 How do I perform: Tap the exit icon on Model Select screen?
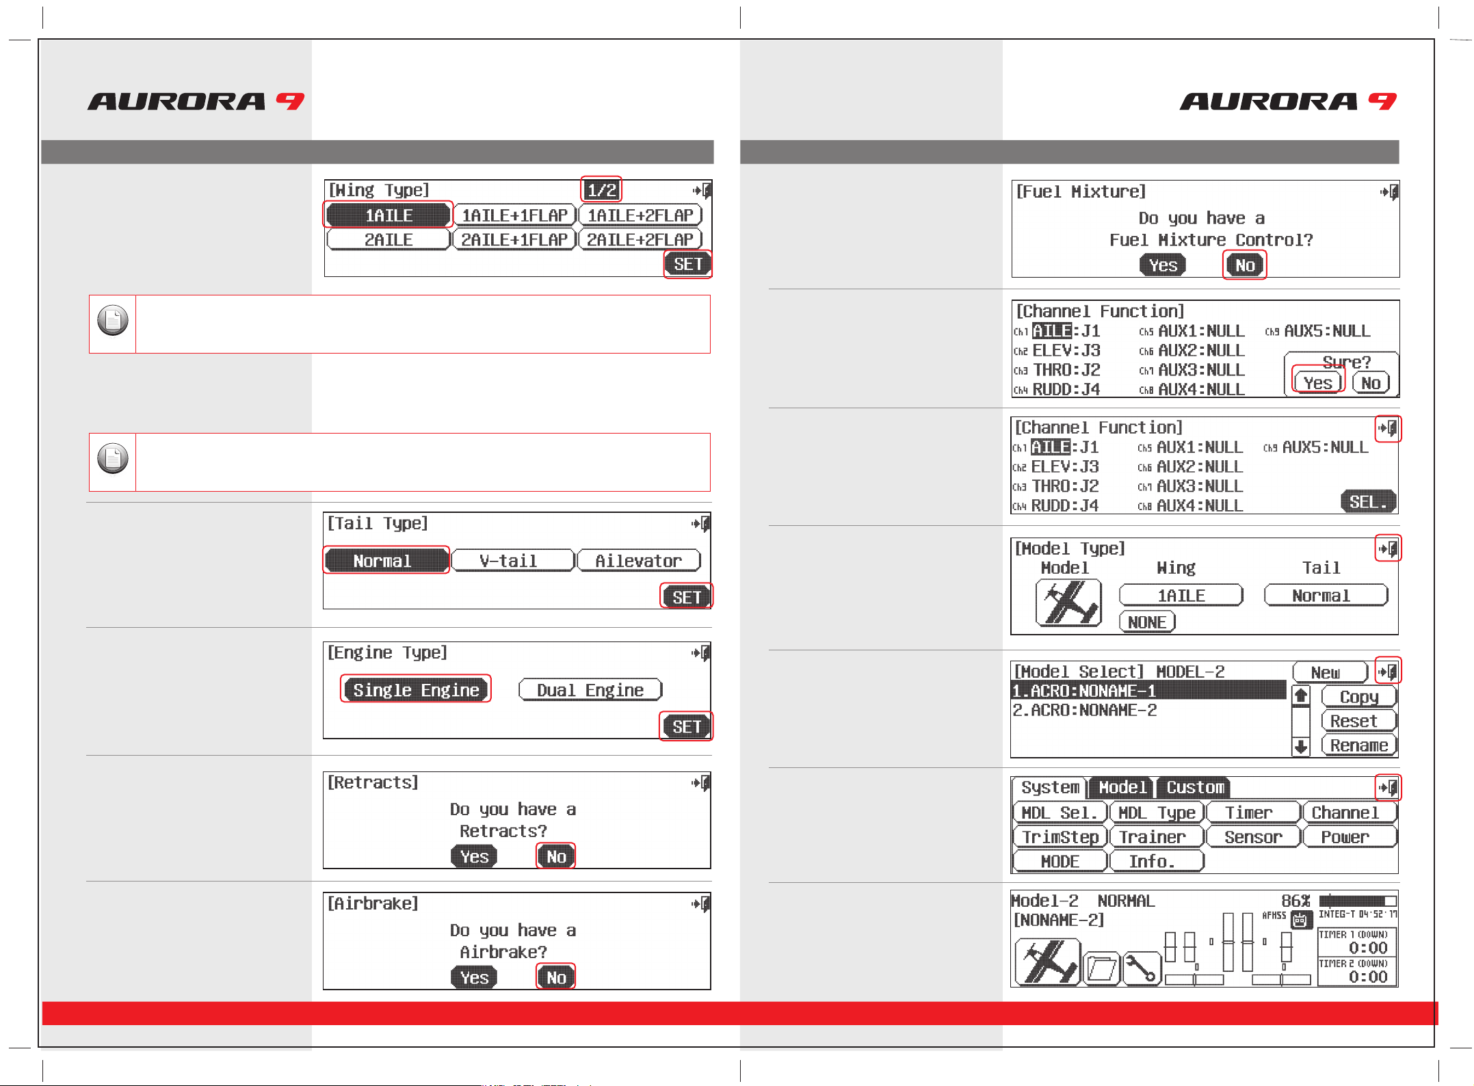(1389, 672)
